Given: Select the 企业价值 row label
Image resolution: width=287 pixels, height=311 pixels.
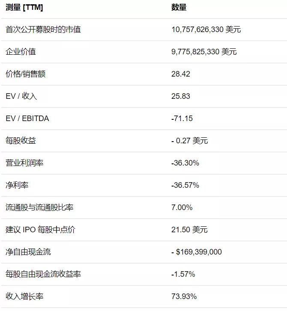Looking at the screenshot, I should [21, 52].
